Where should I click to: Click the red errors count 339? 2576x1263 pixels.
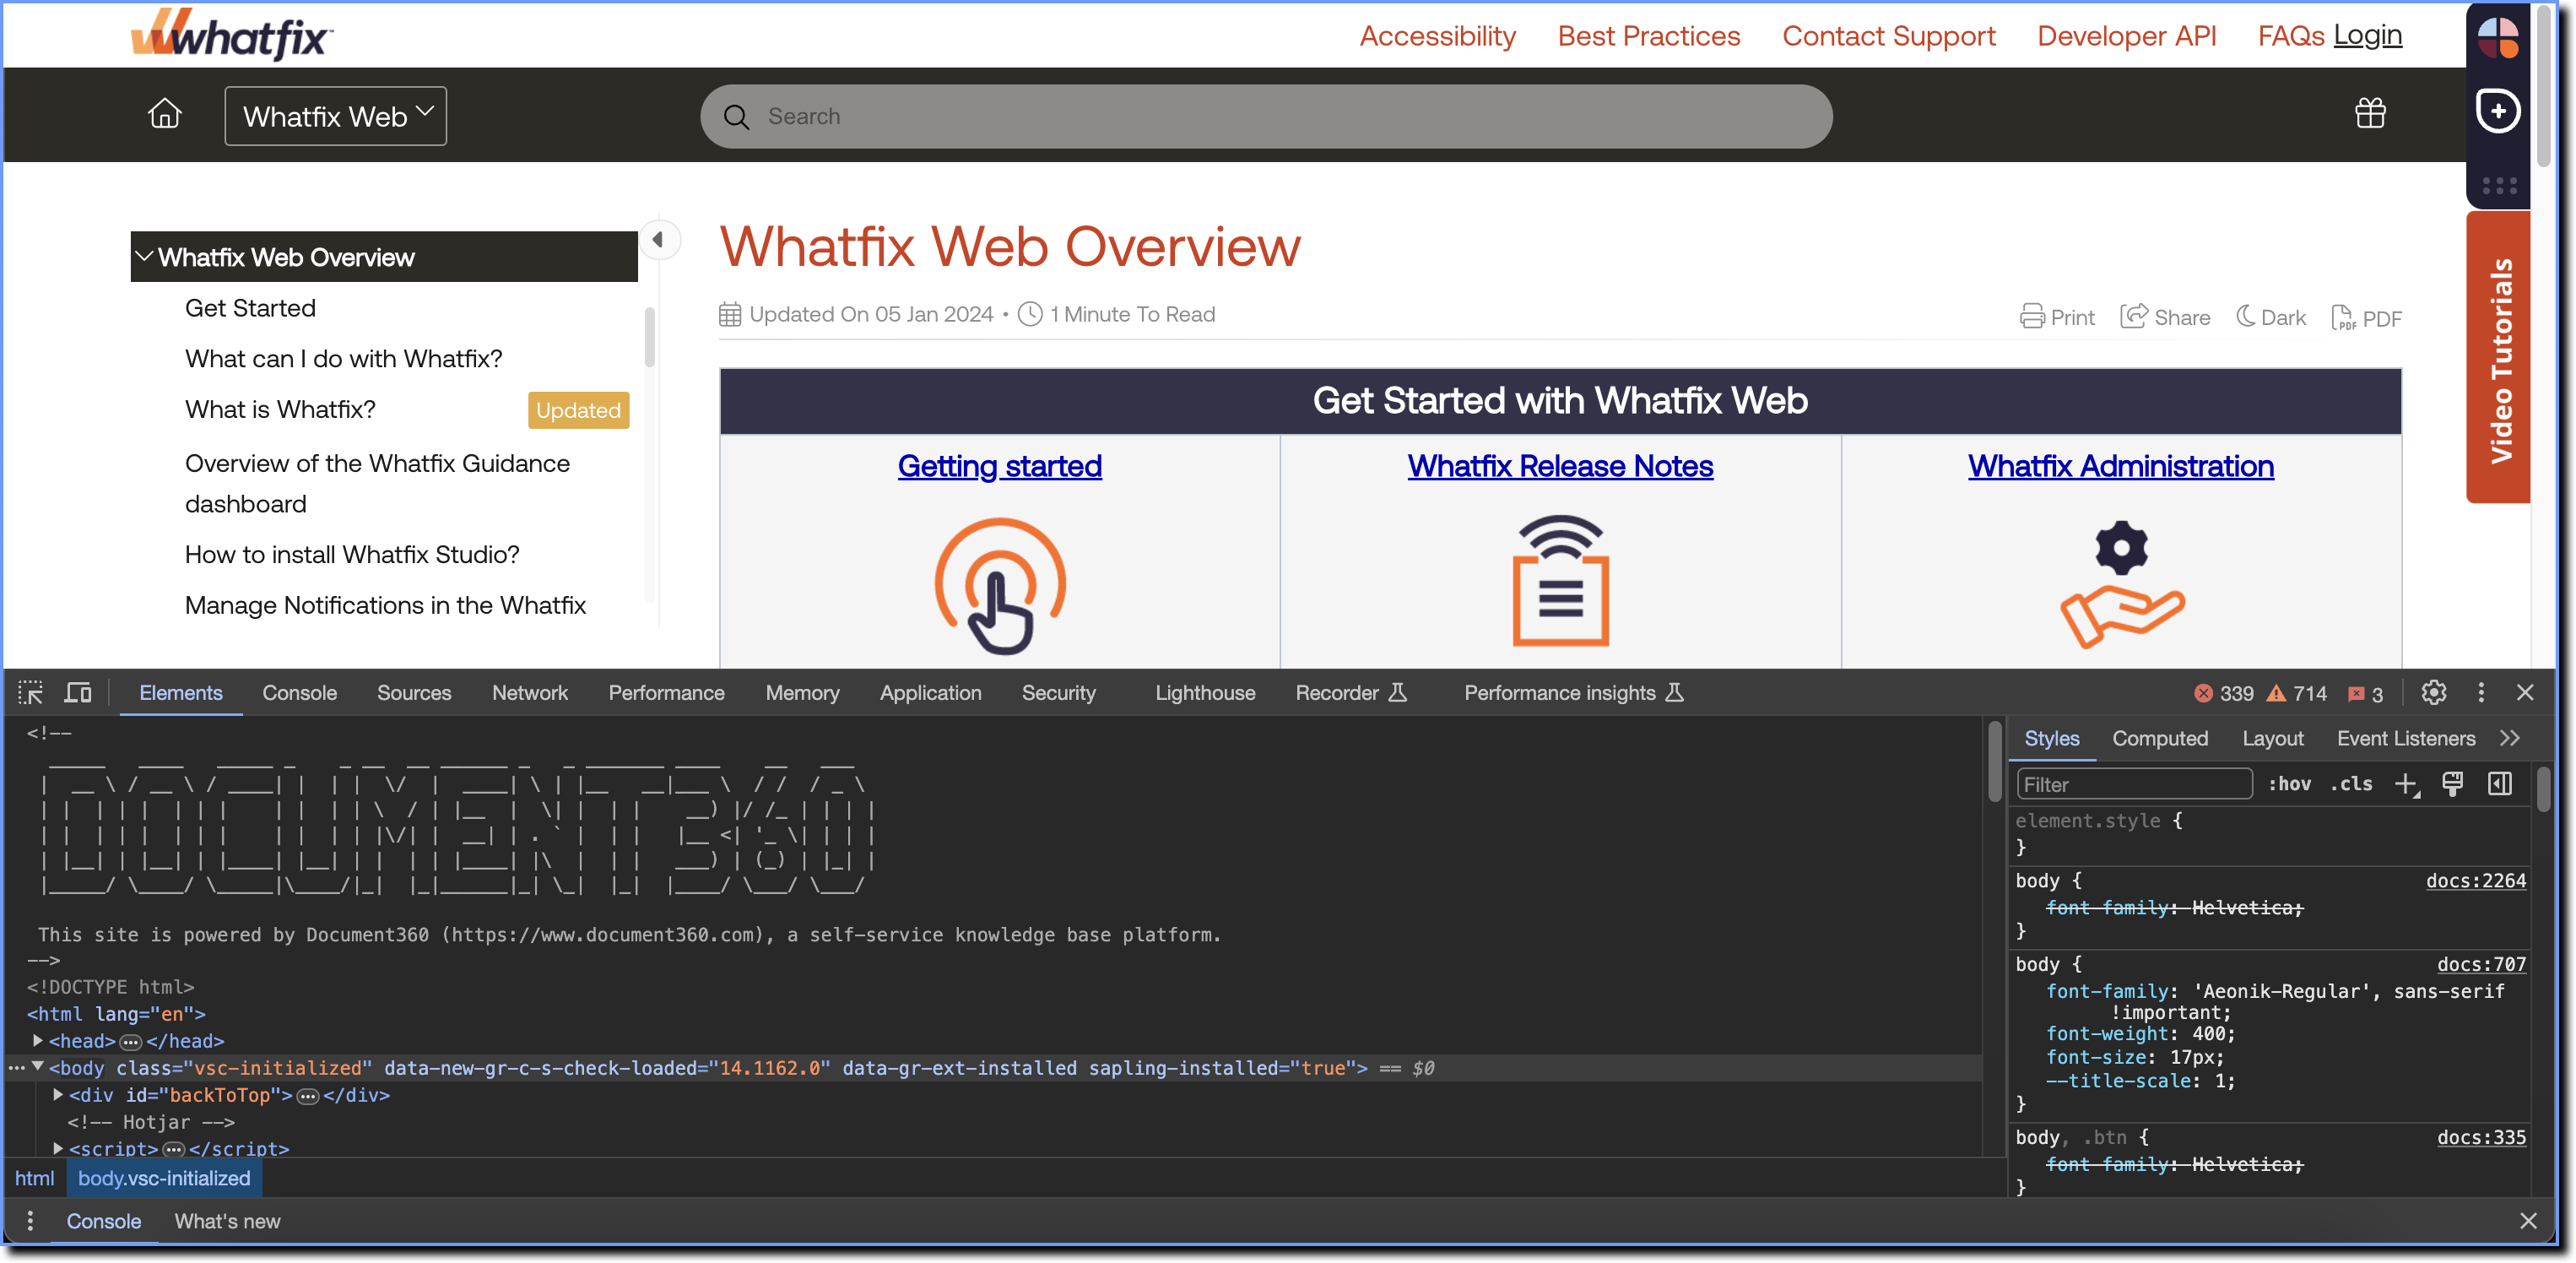[x=2223, y=693]
